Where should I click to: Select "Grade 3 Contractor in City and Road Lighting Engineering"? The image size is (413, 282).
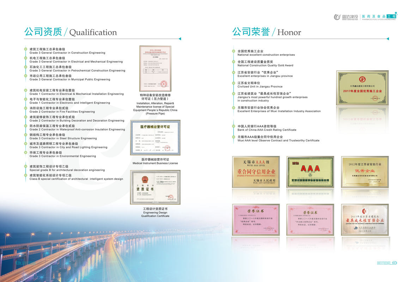click(x=68, y=147)
